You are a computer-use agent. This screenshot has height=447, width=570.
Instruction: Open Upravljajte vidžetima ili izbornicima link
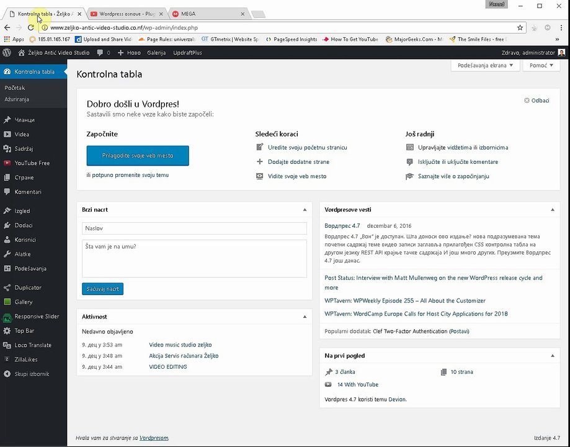[463, 147]
